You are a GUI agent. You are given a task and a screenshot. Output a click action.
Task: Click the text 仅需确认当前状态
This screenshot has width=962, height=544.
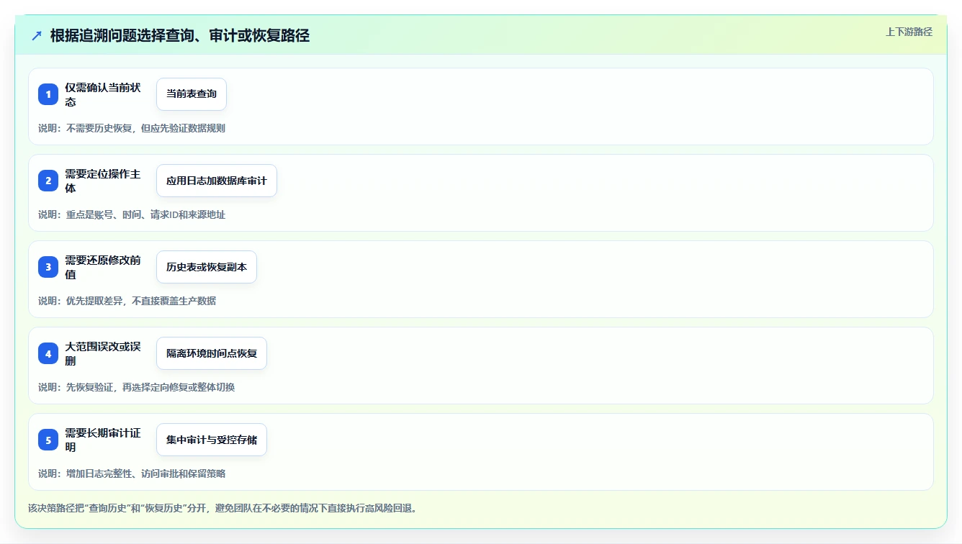coord(103,94)
